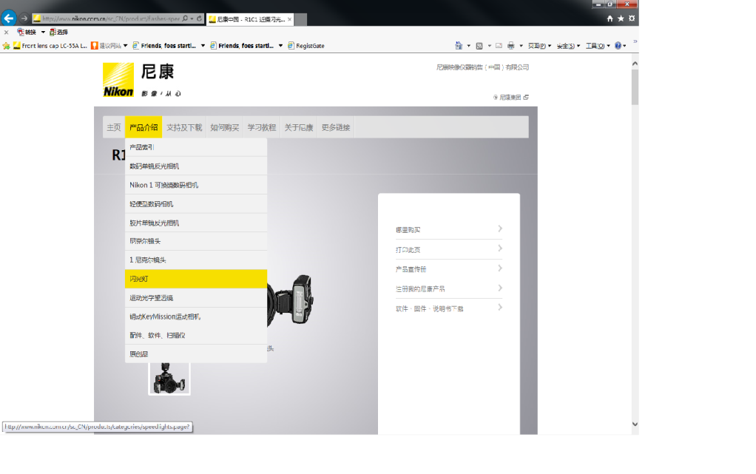The image size is (756, 474).
Task: Click the vertical scrollbar down arrow
Action: click(635, 424)
